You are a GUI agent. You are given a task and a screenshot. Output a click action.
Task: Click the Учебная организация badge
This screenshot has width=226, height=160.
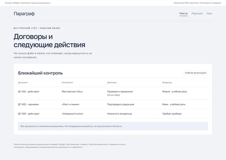(x=195, y=73)
